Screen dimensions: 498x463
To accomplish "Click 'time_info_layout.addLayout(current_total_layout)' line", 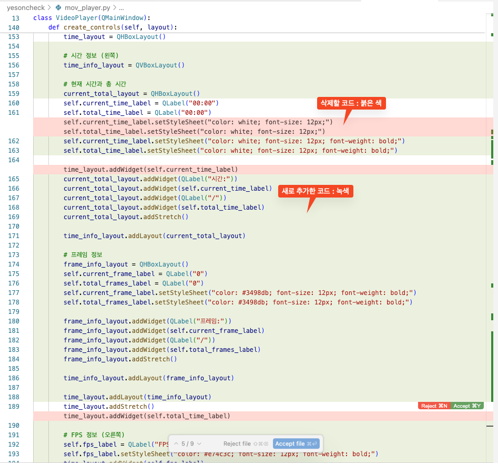I will click(x=155, y=236).
